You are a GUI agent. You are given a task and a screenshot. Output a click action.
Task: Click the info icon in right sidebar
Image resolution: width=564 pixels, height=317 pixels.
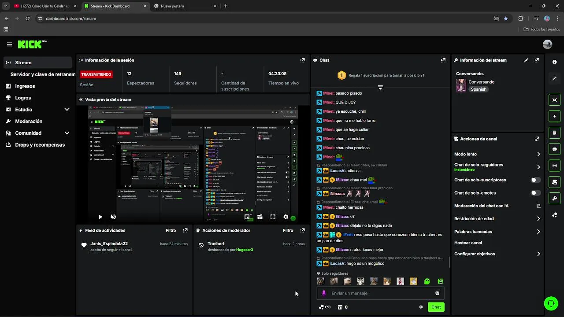[554, 62]
